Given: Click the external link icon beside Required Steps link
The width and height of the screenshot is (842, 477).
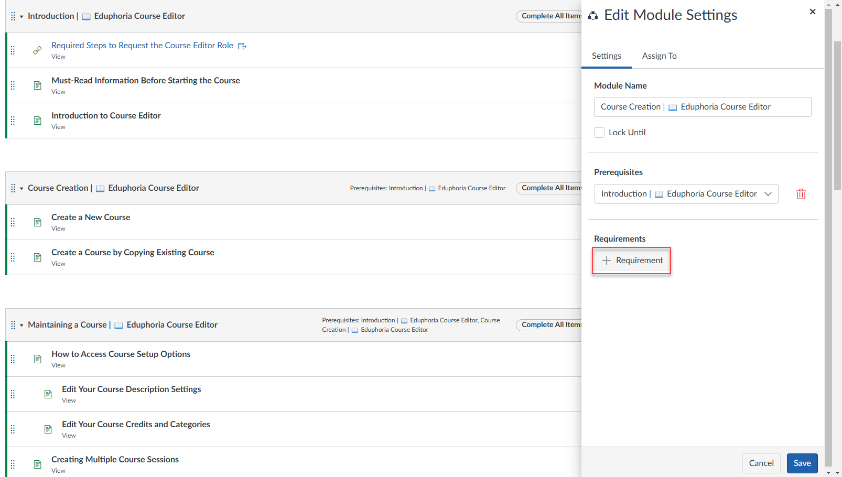Looking at the screenshot, I should point(242,46).
